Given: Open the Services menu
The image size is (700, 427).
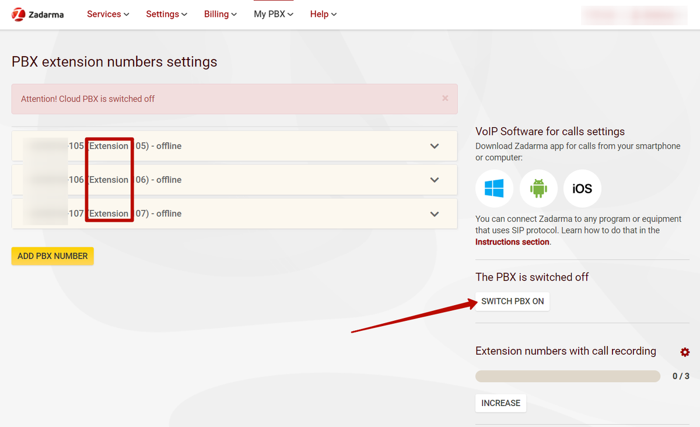Looking at the screenshot, I should [x=108, y=15].
